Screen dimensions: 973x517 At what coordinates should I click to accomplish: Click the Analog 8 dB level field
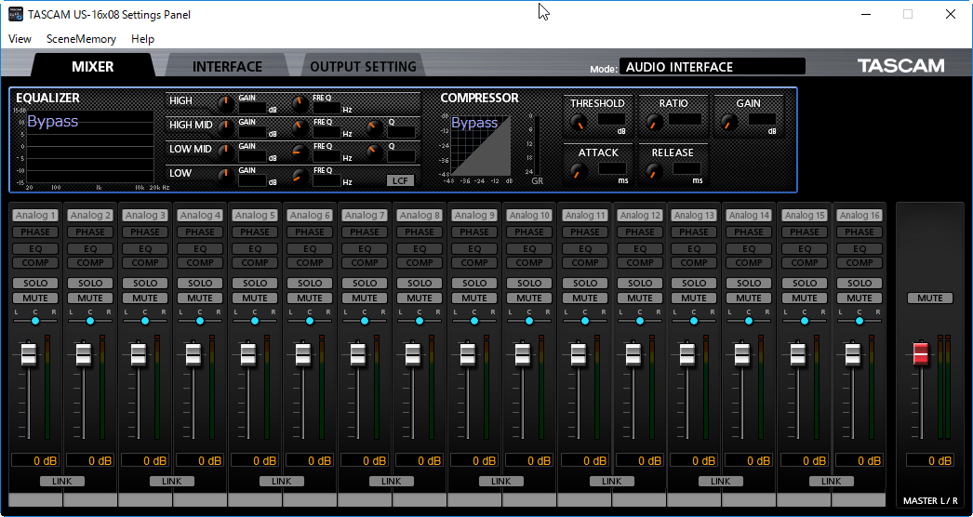pos(419,460)
